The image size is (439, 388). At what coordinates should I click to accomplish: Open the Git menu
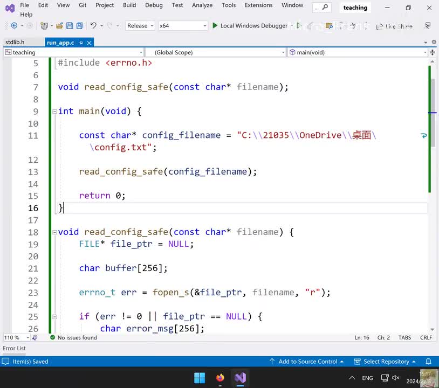pos(83,5)
